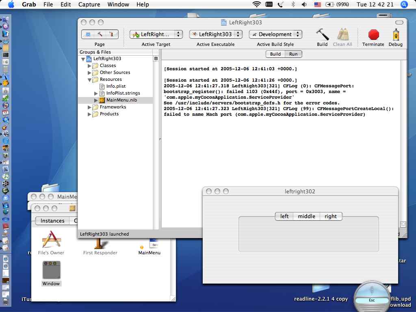Stop the app with the Terminate icon
This screenshot has height=312, width=416.
point(374,35)
